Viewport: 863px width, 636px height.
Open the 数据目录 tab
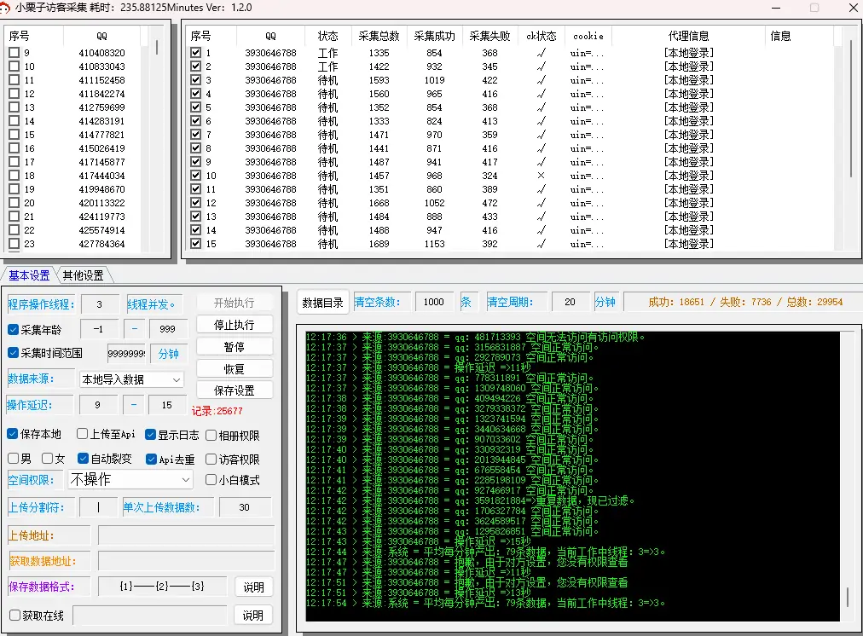click(x=322, y=303)
